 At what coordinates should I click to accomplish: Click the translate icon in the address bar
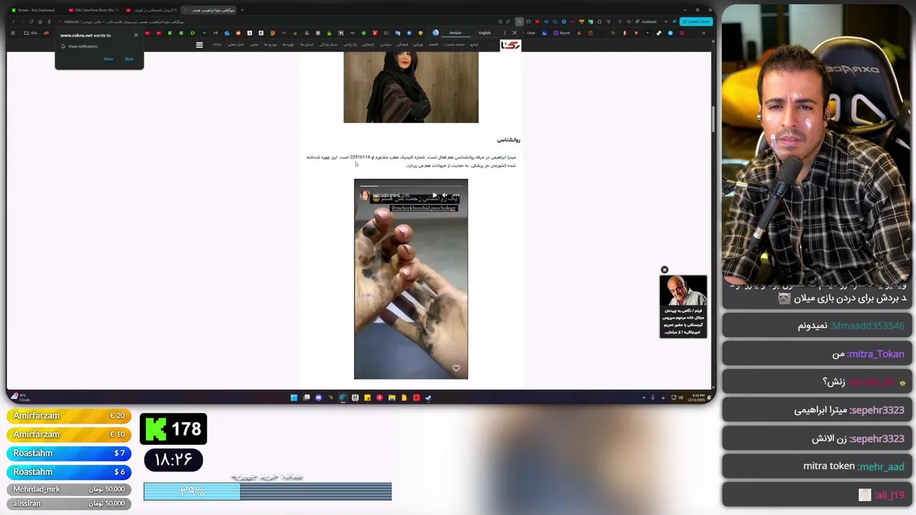click(519, 21)
